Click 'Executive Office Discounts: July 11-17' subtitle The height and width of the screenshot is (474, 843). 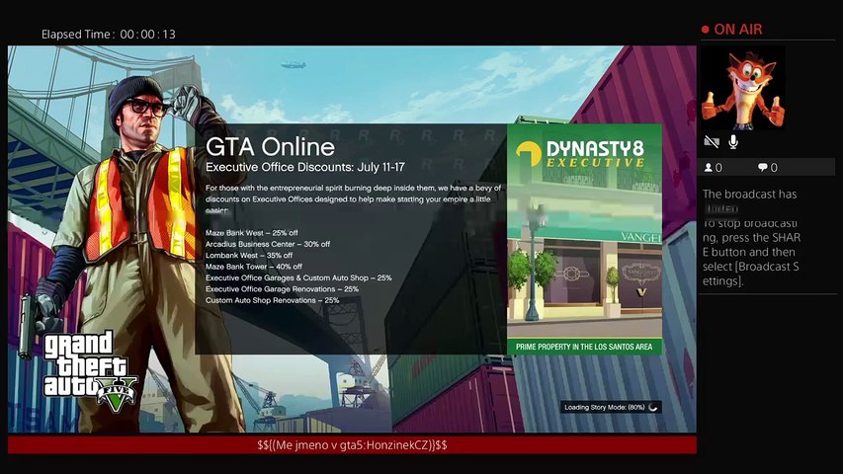tap(304, 167)
